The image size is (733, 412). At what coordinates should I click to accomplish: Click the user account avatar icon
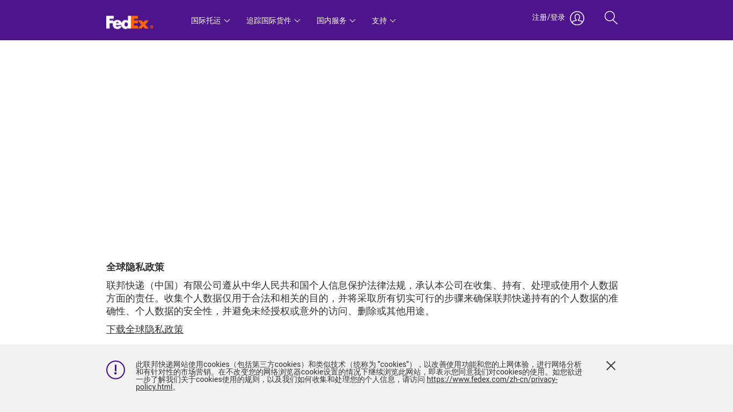(577, 18)
